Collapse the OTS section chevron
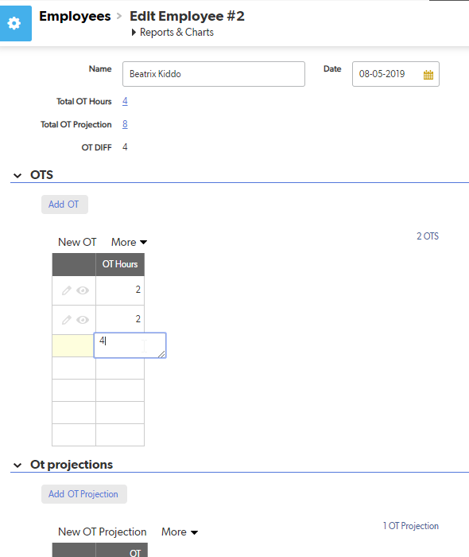 (17, 176)
